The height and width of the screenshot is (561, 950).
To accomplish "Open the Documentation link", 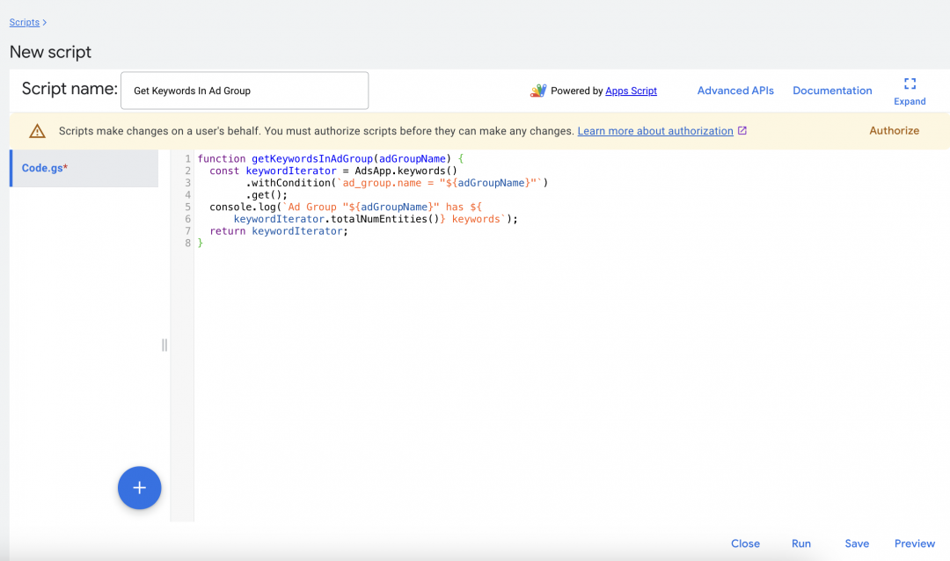I will click(832, 91).
